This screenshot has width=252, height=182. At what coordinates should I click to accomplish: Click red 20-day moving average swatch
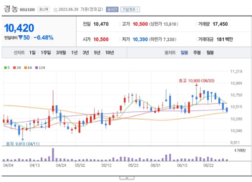(15, 68)
